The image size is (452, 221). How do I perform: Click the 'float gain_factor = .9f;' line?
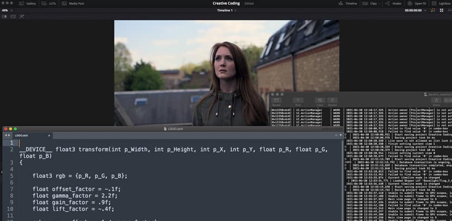pos(72,202)
